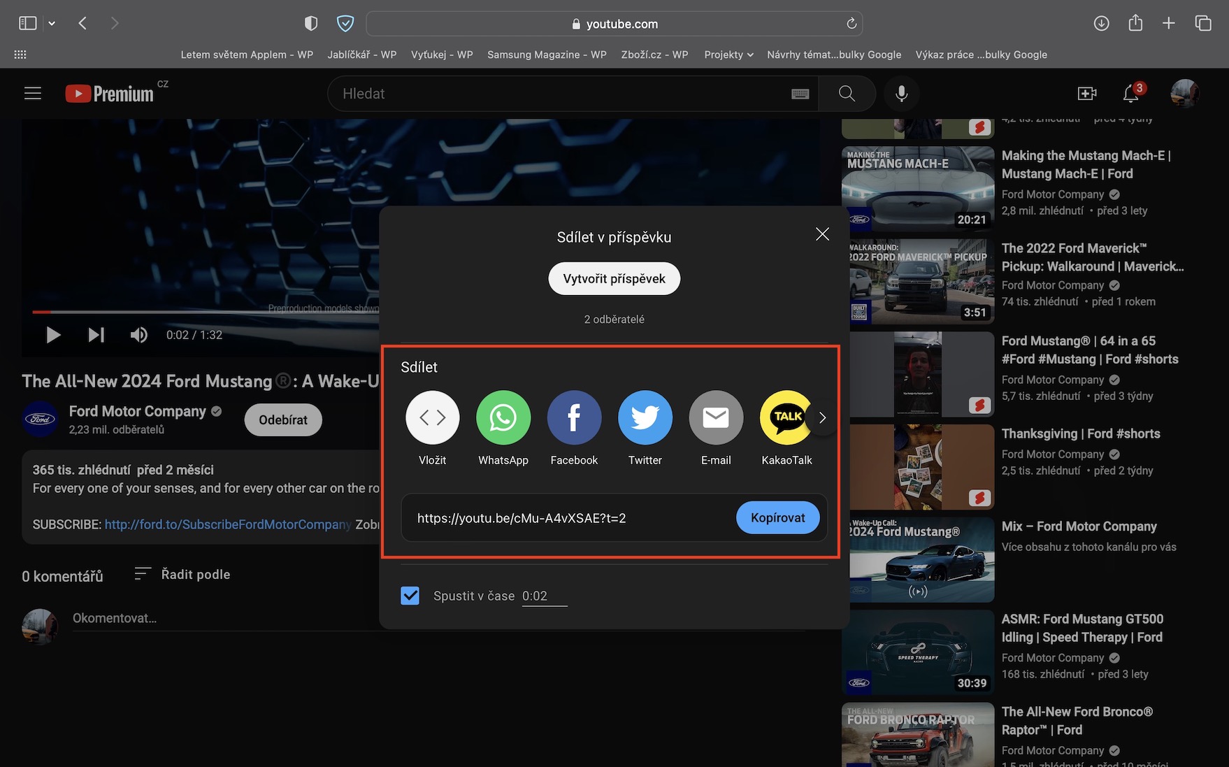Choose the E-mail share option
This screenshot has width=1229, height=767.
click(716, 417)
